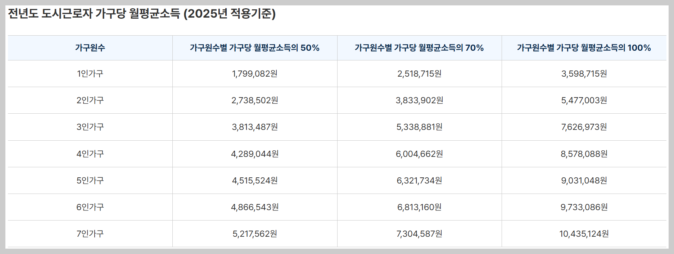Select the '월평균소득의 100%' column header

584,48
